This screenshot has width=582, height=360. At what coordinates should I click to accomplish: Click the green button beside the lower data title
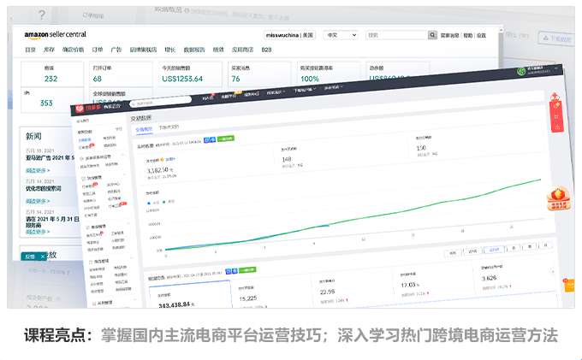(x=247, y=269)
